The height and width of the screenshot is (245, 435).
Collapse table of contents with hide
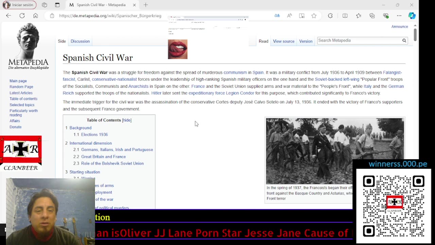point(127,120)
